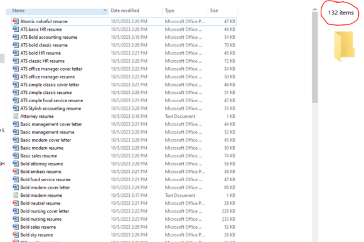Select the file name Bold sky resume
The image size is (364, 242).
36,234
